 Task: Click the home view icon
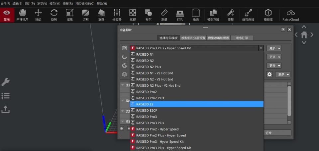[304, 35]
